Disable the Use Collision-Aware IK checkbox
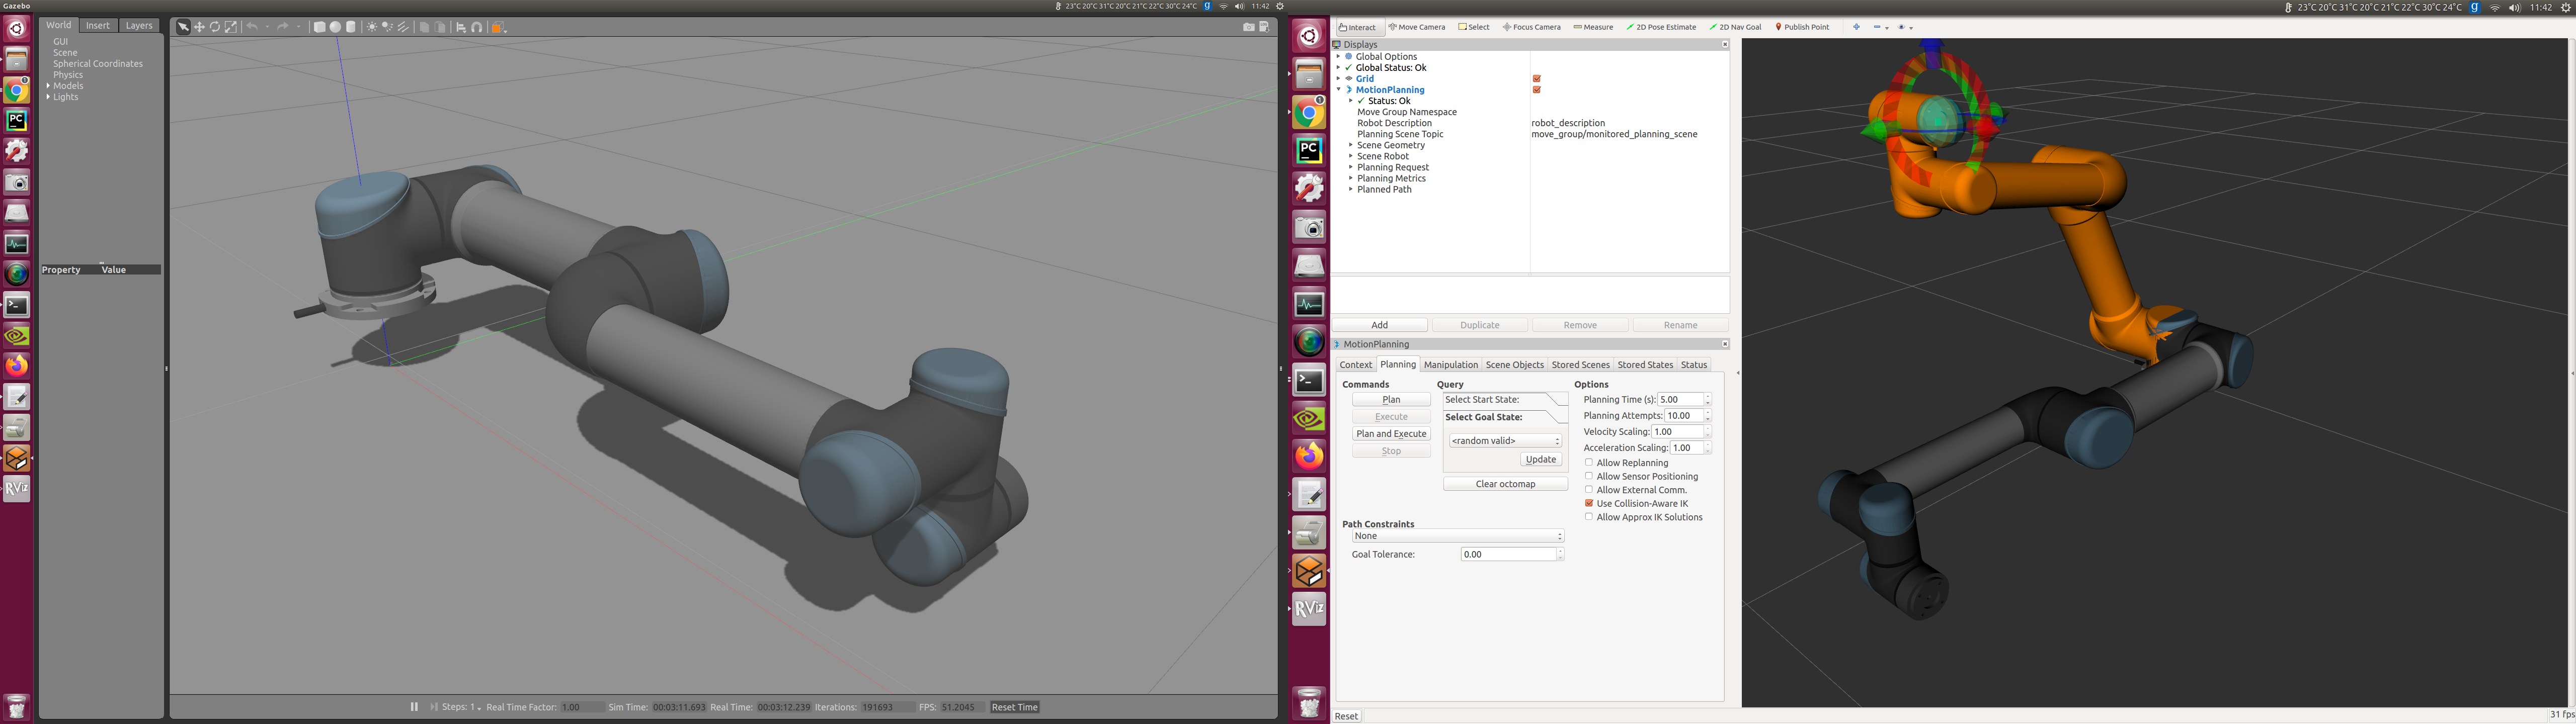The height and width of the screenshot is (724, 2576). click(x=1589, y=503)
